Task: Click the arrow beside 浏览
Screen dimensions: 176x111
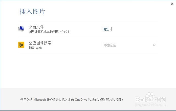Action: (x=111, y=29)
